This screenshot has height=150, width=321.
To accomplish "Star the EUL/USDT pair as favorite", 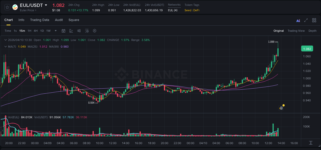I will coord(7,7).
